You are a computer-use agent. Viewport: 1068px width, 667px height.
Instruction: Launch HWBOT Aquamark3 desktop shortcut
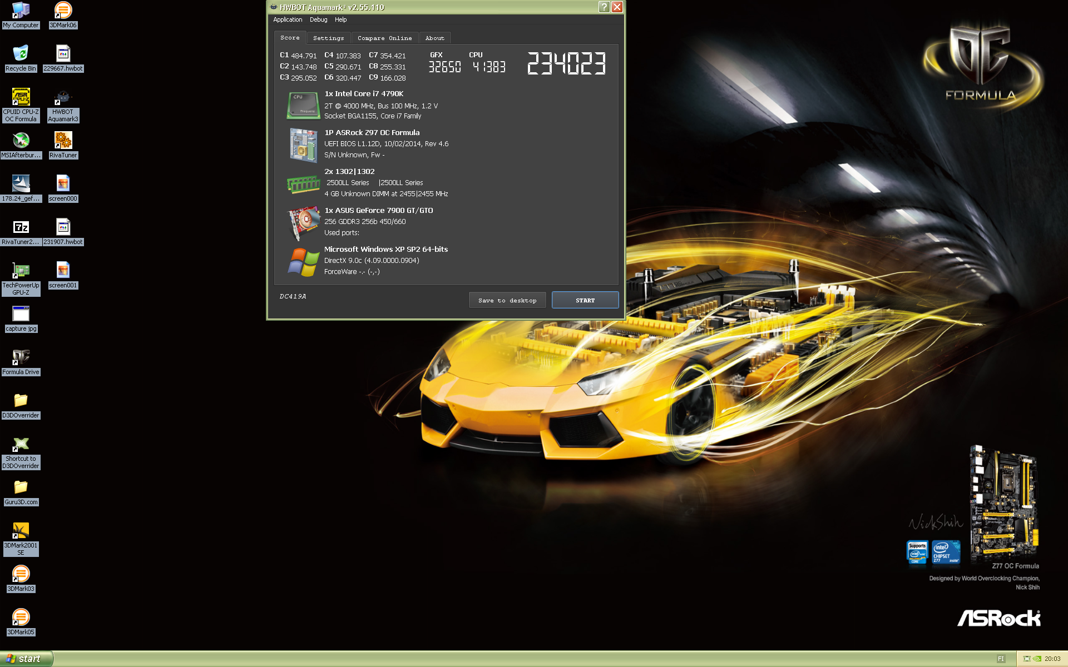[63, 105]
